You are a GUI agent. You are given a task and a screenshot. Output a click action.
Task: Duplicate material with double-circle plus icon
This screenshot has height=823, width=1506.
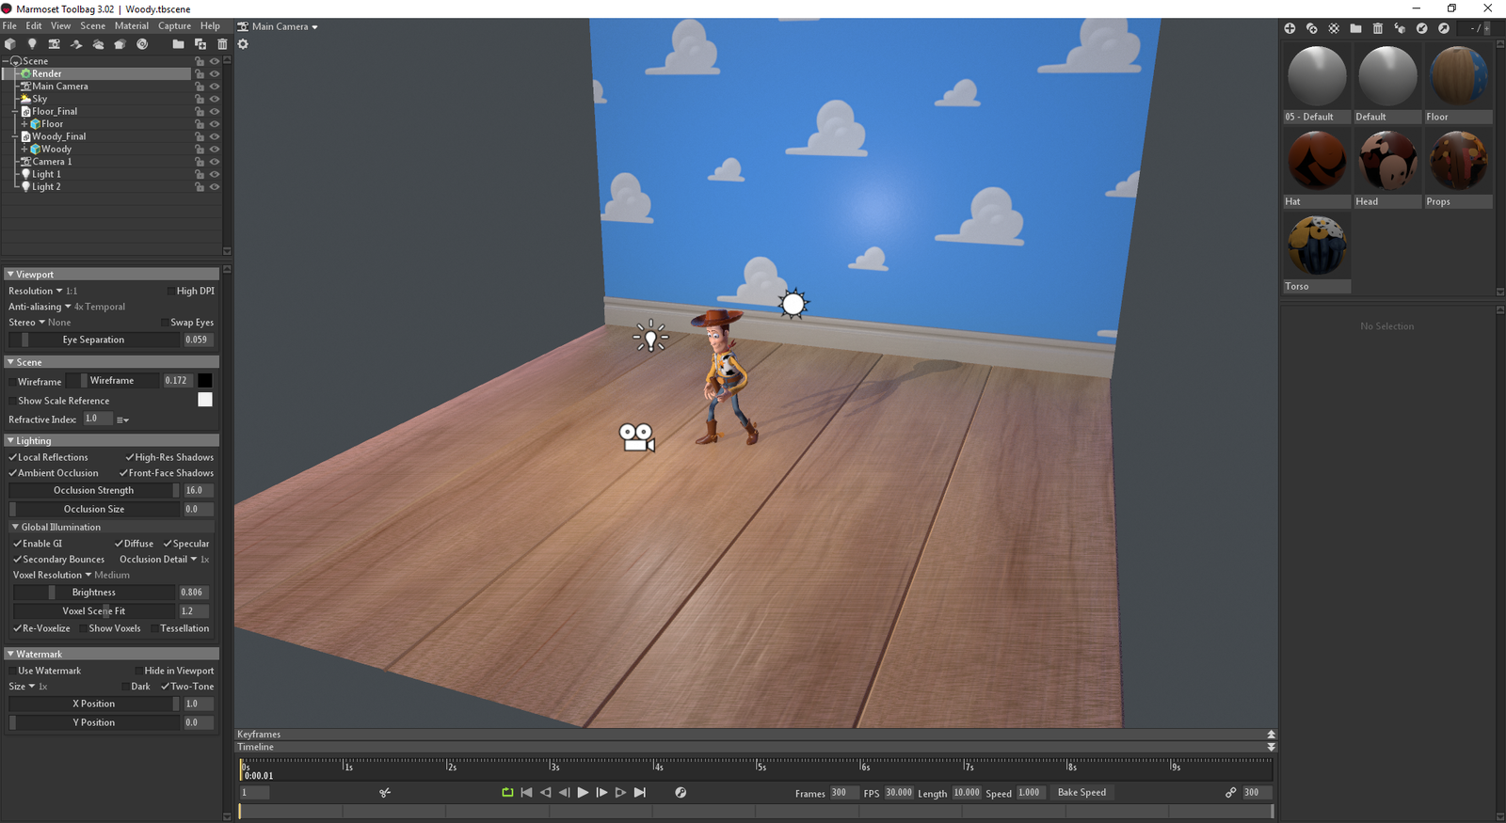click(x=1311, y=28)
